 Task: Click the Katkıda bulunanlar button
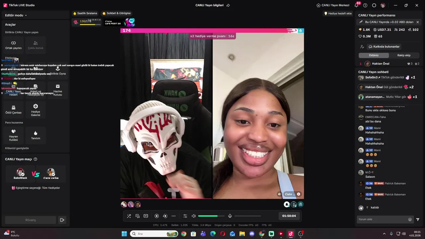(x=384, y=47)
